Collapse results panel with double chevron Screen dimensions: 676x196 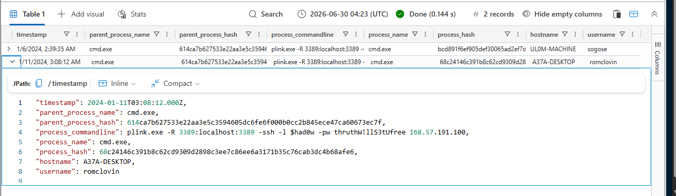(x=654, y=14)
